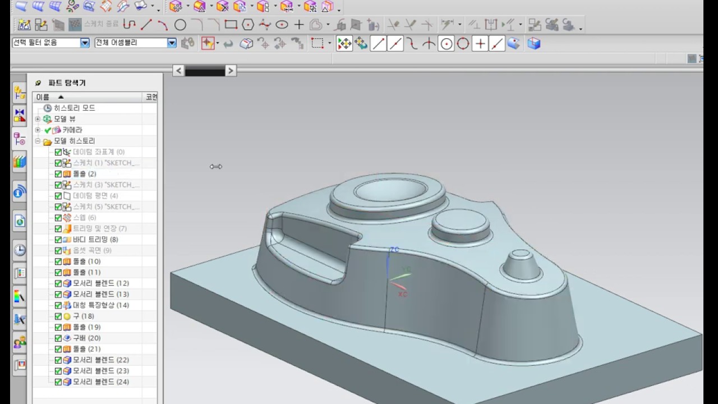The width and height of the screenshot is (718, 404).
Task: Expand the 카메라 tree node
Action: point(38,130)
